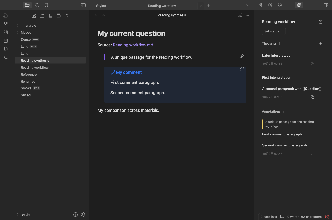Image resolution: width=332 pixels, height=220 pixels.
Task: Open a new tab with plus icon
Action: tap(209, 5)
